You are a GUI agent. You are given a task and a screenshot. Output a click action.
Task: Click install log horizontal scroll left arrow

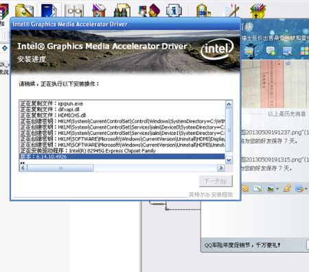pos(23,168)
